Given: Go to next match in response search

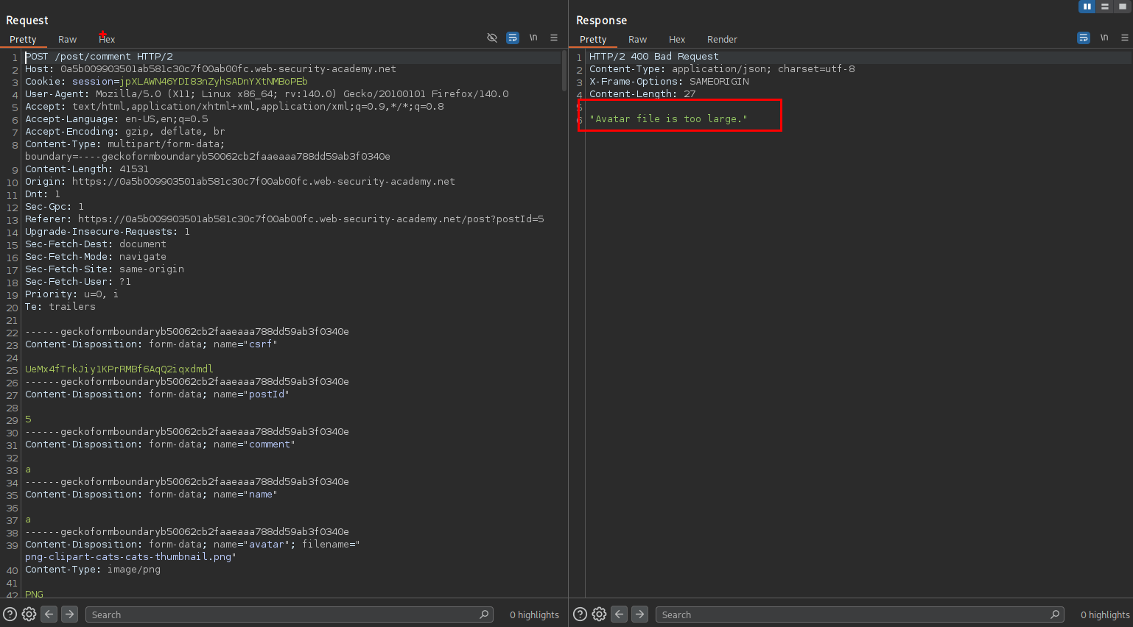Looking at the screenshot, I should coord(640,614).
